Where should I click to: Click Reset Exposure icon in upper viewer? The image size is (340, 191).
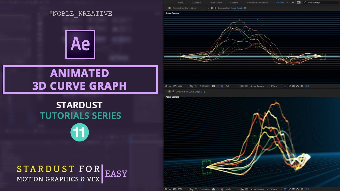302,86
